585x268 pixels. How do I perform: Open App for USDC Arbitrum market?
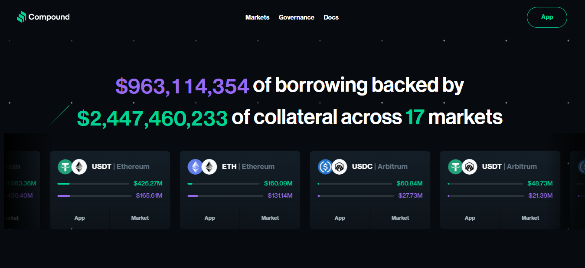click(340, 218)
